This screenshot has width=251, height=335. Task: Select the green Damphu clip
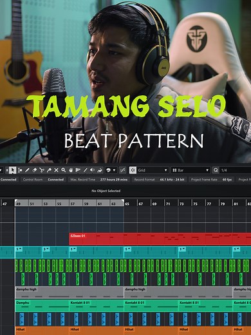coord(42,306)
